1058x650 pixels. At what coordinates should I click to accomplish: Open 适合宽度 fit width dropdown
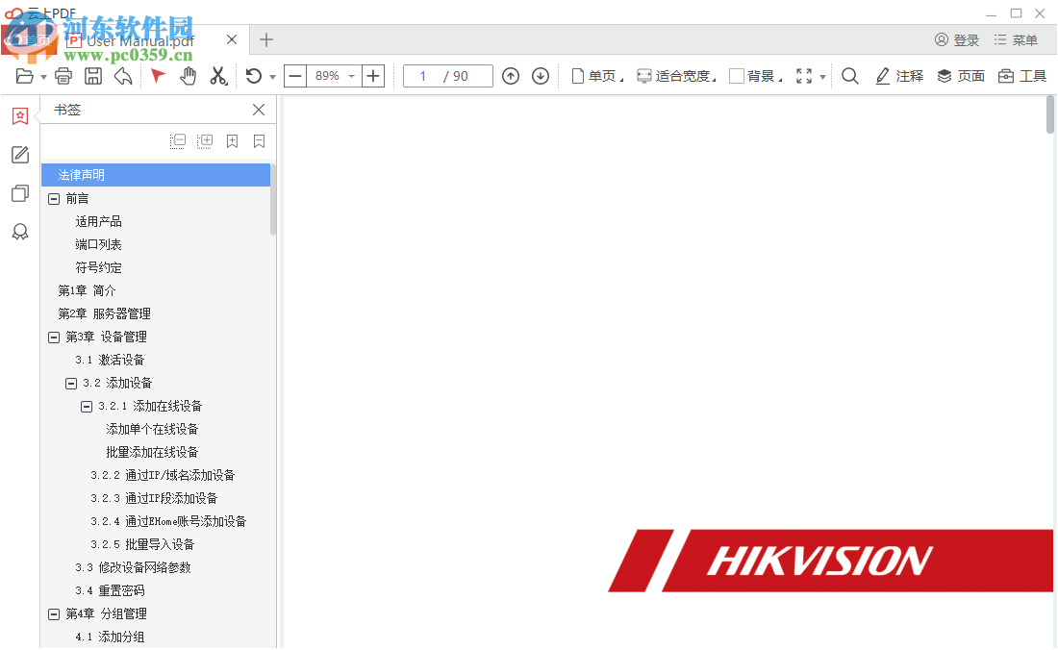(x=677, y=76)
